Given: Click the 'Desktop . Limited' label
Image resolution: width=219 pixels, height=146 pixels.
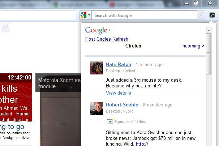Looking at the screenshot, I should [x=120, y=71].
